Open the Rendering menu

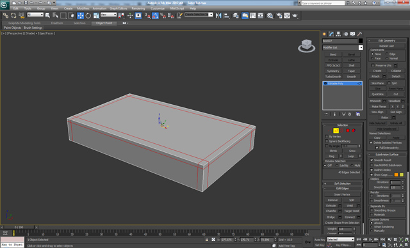pyautogui.click(x=138, y=8)
